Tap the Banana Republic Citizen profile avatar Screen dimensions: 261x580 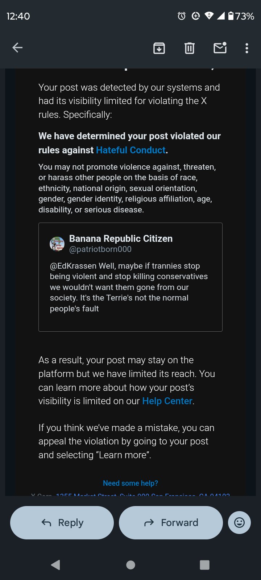(57, 244)
